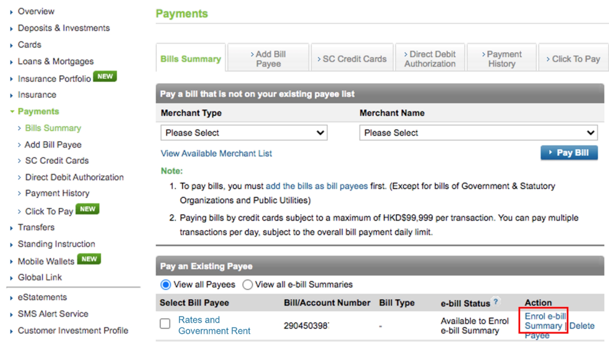The width and height of the screenshot is (609, 342).
Task: Click the Enrol e-bill Summary link
Action: point(544,321)
